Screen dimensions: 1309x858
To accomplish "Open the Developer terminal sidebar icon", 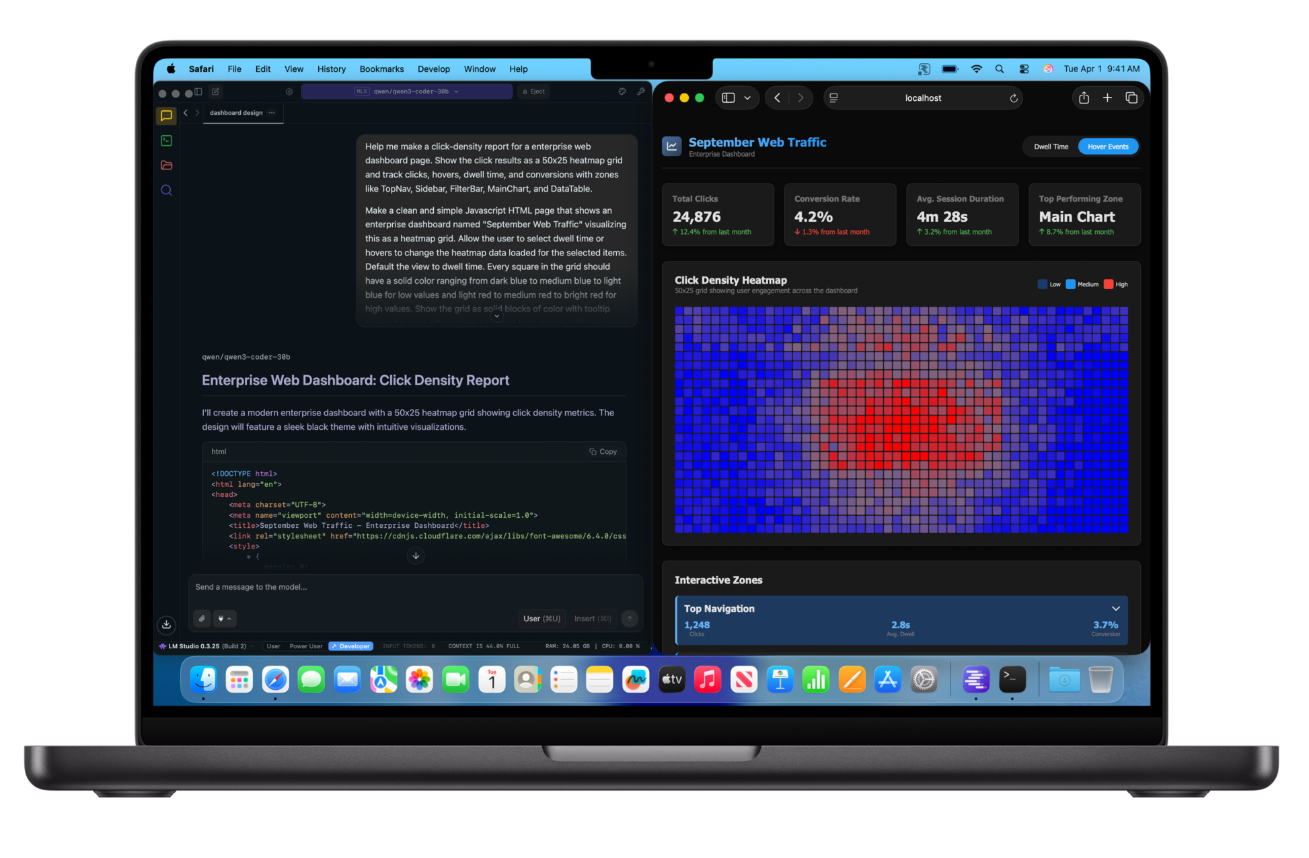I will pyautogui.click(x=166, y=141).
